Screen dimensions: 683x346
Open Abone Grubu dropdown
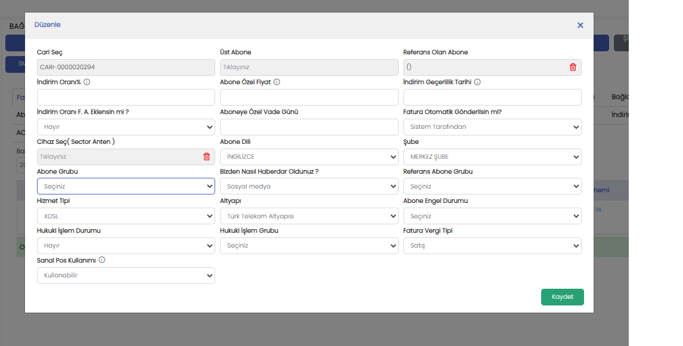point(126,186)
